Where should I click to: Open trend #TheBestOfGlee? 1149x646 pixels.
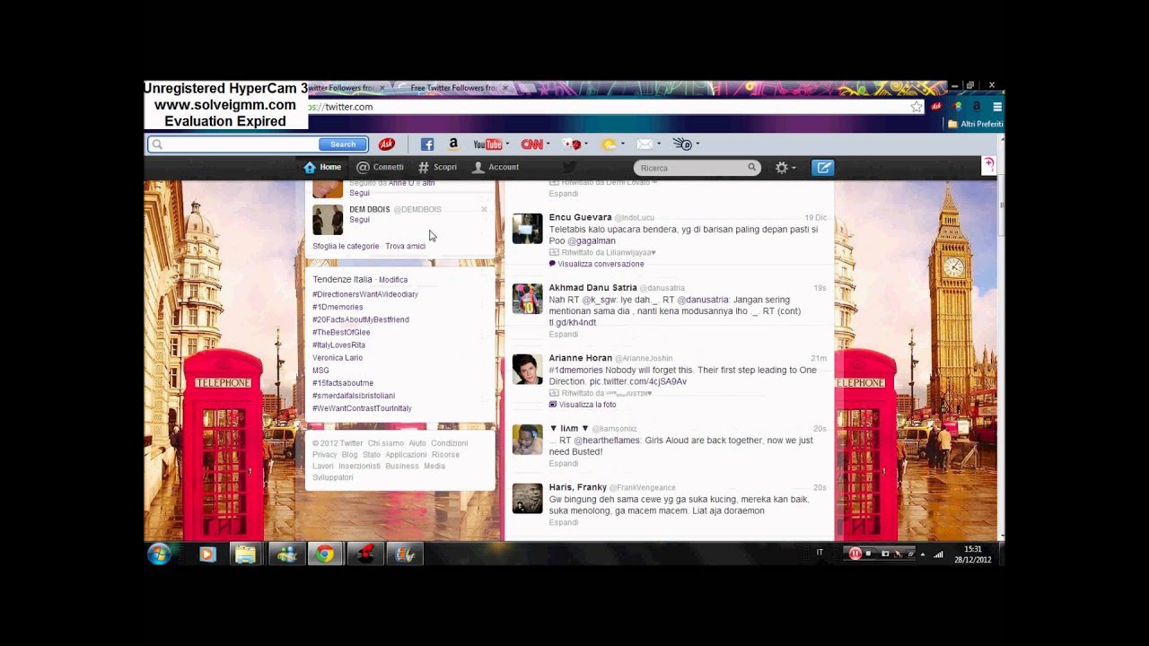point(341,332)
